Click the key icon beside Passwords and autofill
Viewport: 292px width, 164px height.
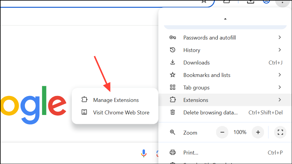(173, 38)
